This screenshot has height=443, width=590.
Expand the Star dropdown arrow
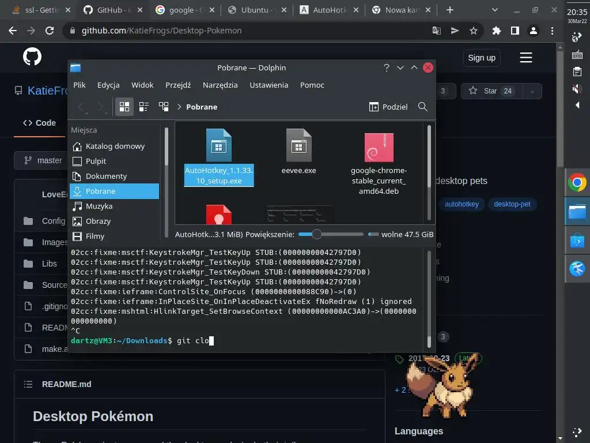532,91
